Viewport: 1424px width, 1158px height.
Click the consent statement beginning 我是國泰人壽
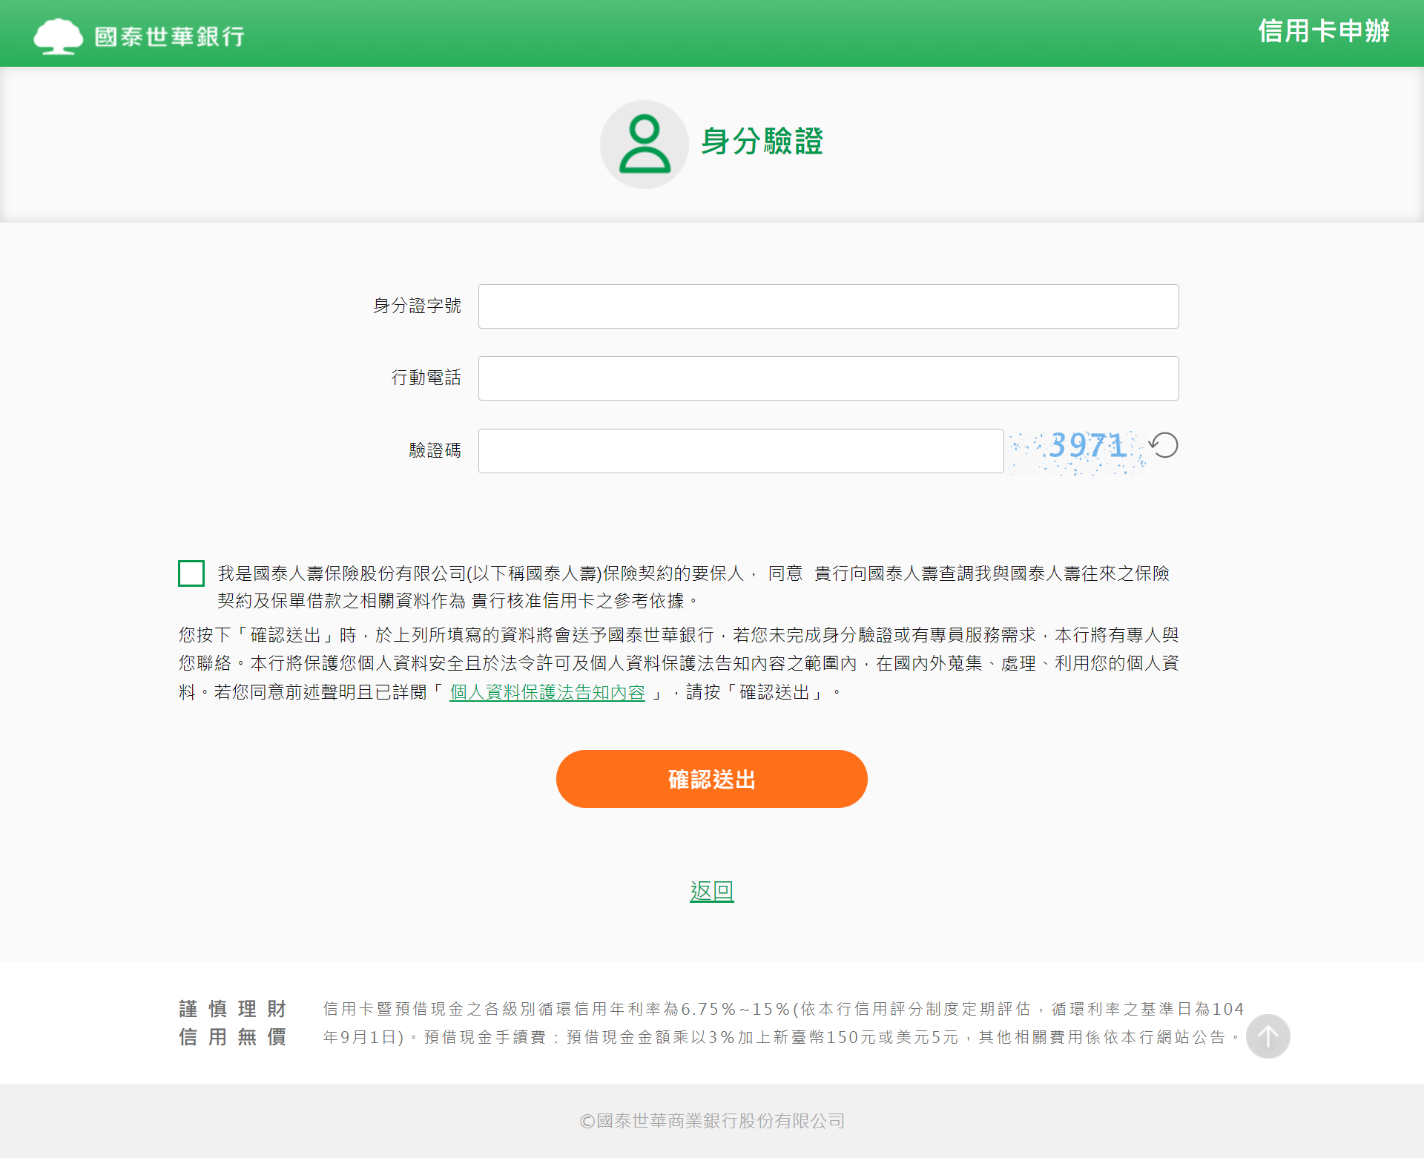coord(693,587)
